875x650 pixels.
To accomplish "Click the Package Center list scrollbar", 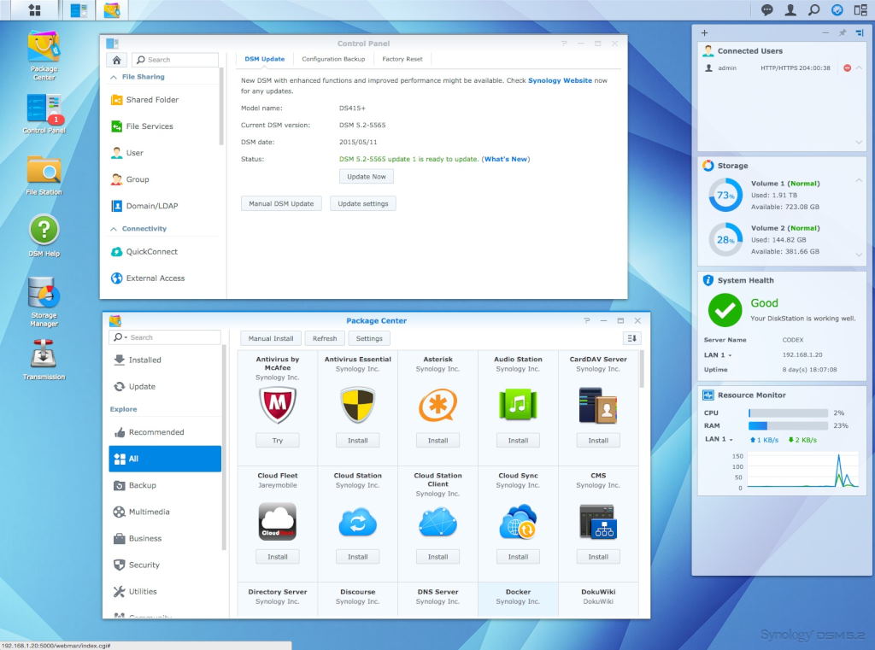I will (x=642, y=369).
